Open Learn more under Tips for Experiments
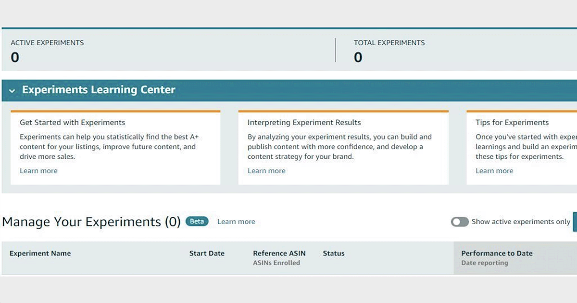 [x=494, y=171]
